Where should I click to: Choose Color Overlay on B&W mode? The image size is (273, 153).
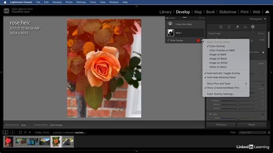tap(222, 50)
